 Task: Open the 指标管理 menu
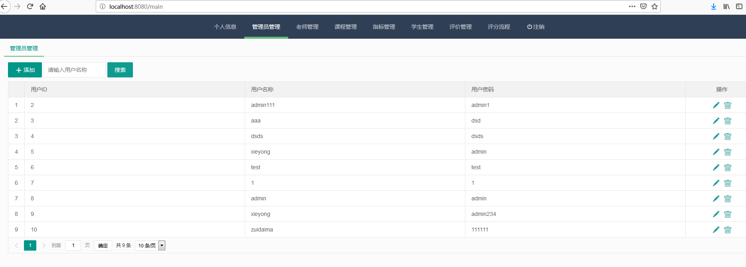pos(384,27)
